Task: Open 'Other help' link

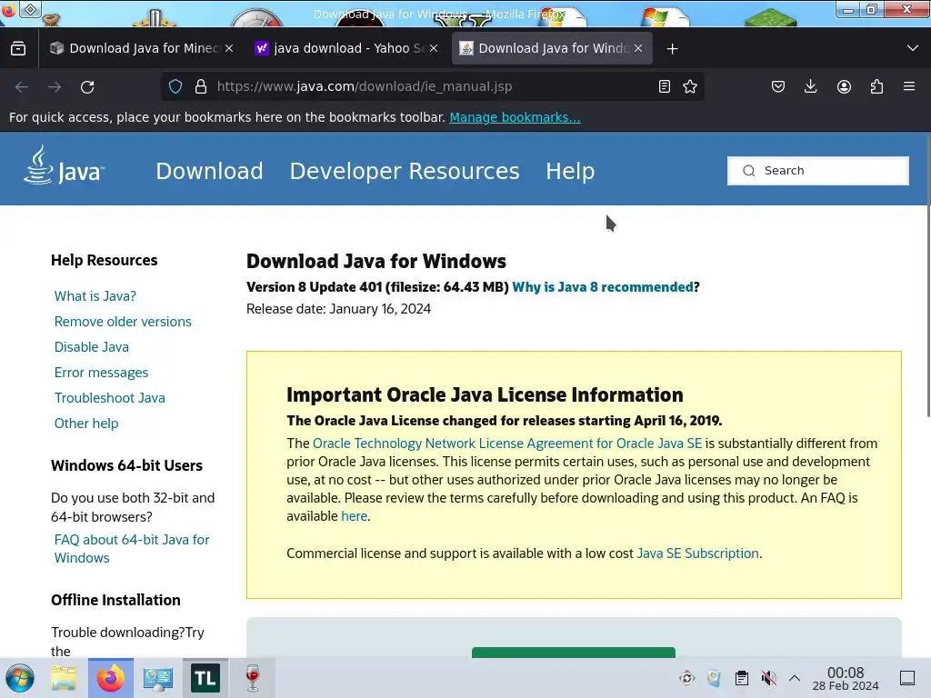Action: [x=86, y=424]
